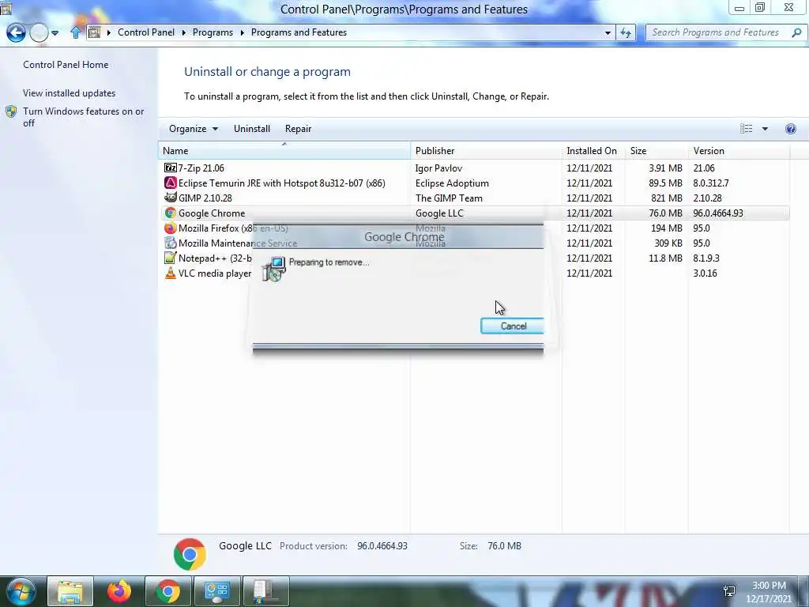Click the search magnifier icon
809x607 pixels.
pyautogui.click(x=796, y=32)
